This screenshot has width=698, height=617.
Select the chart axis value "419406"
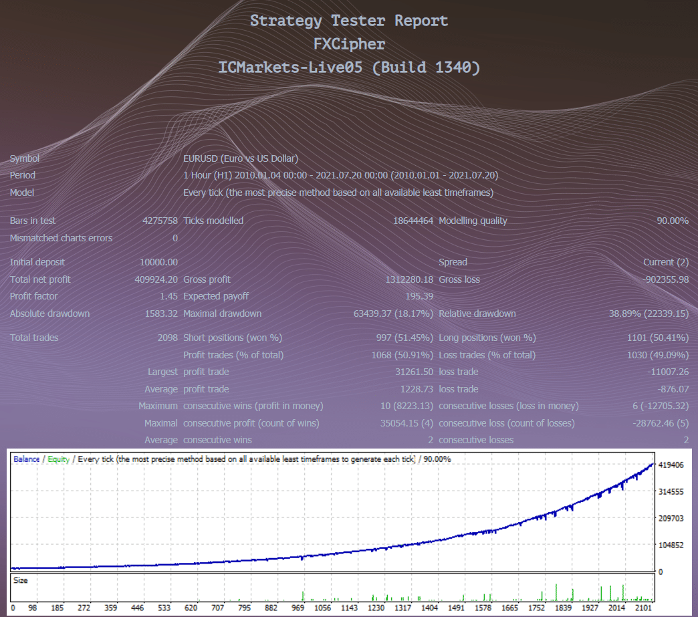[671, 465]
